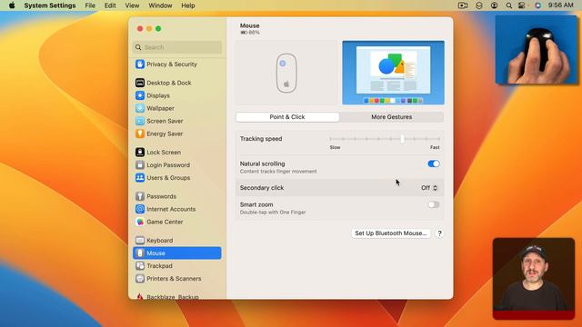Select the Displays sidebar icon
The image size is (582, 327).
[140, 95]
